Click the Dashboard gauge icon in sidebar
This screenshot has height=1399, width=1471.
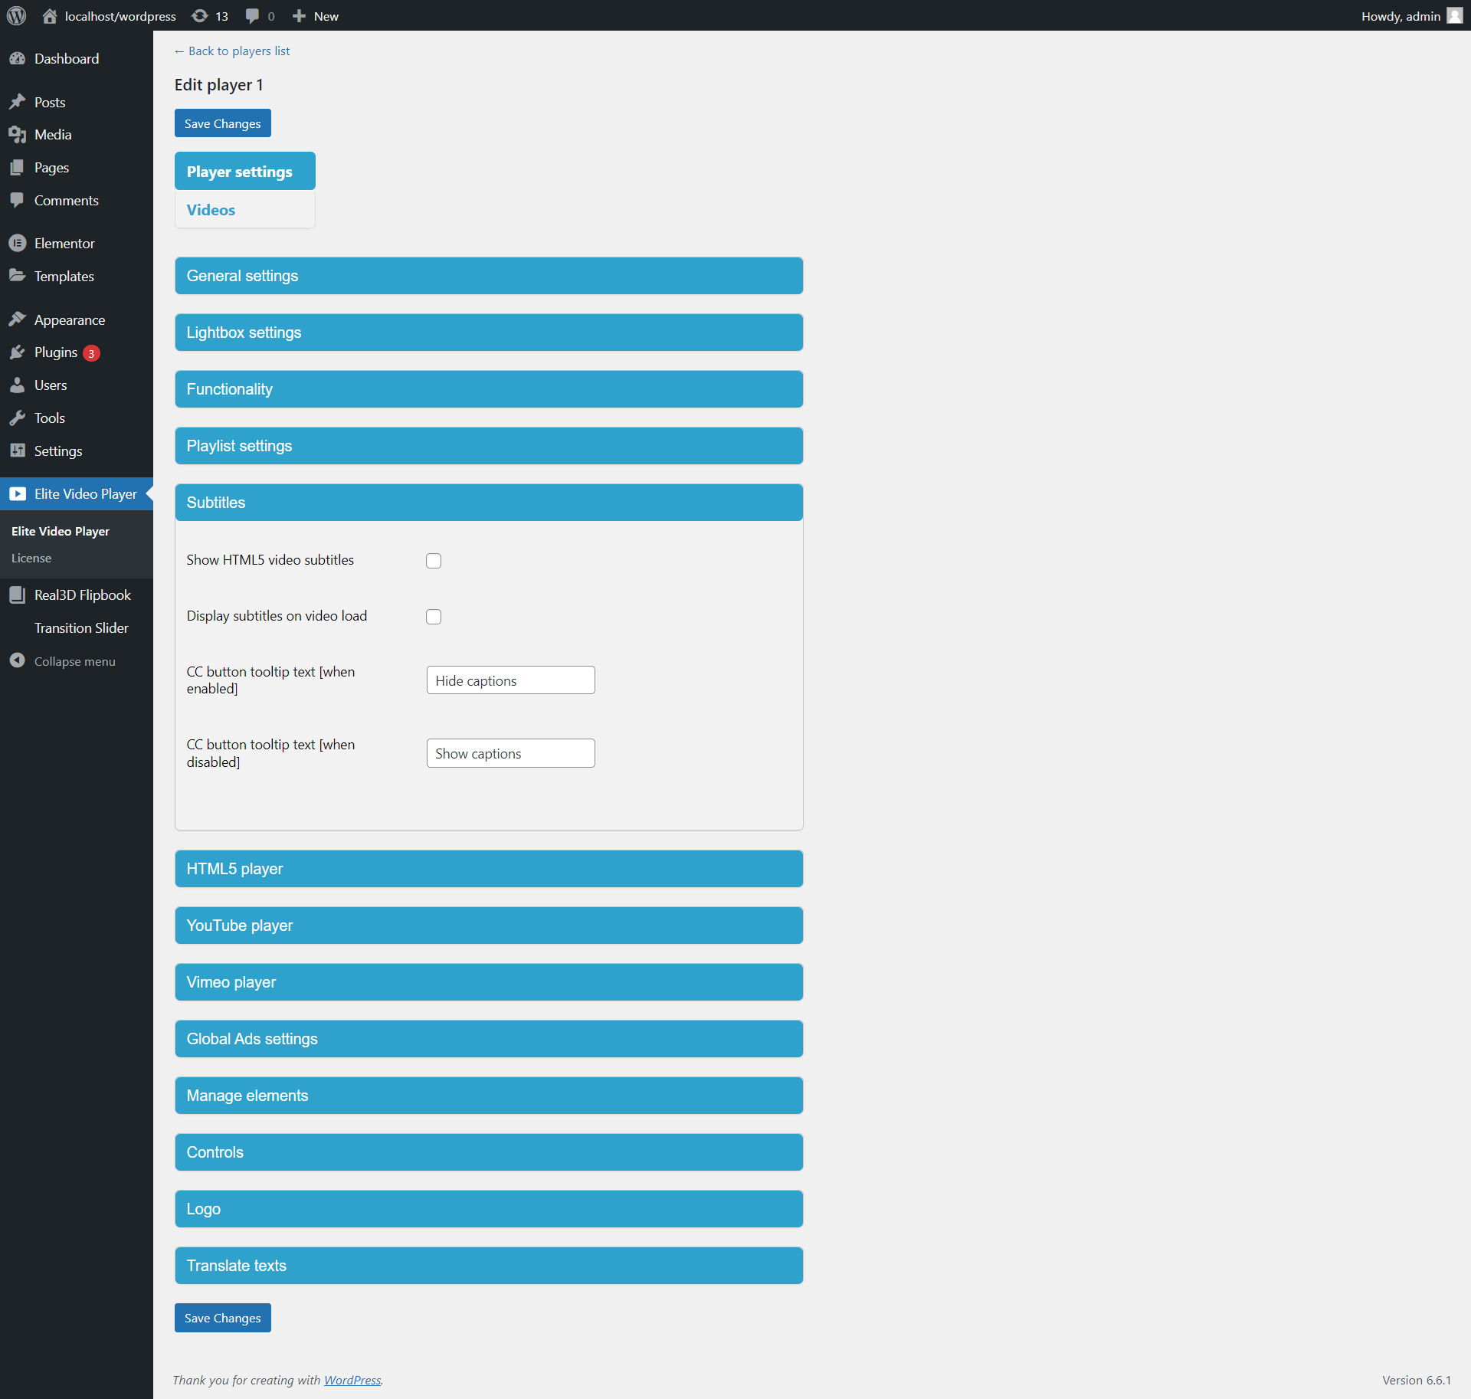coord(17,59)
